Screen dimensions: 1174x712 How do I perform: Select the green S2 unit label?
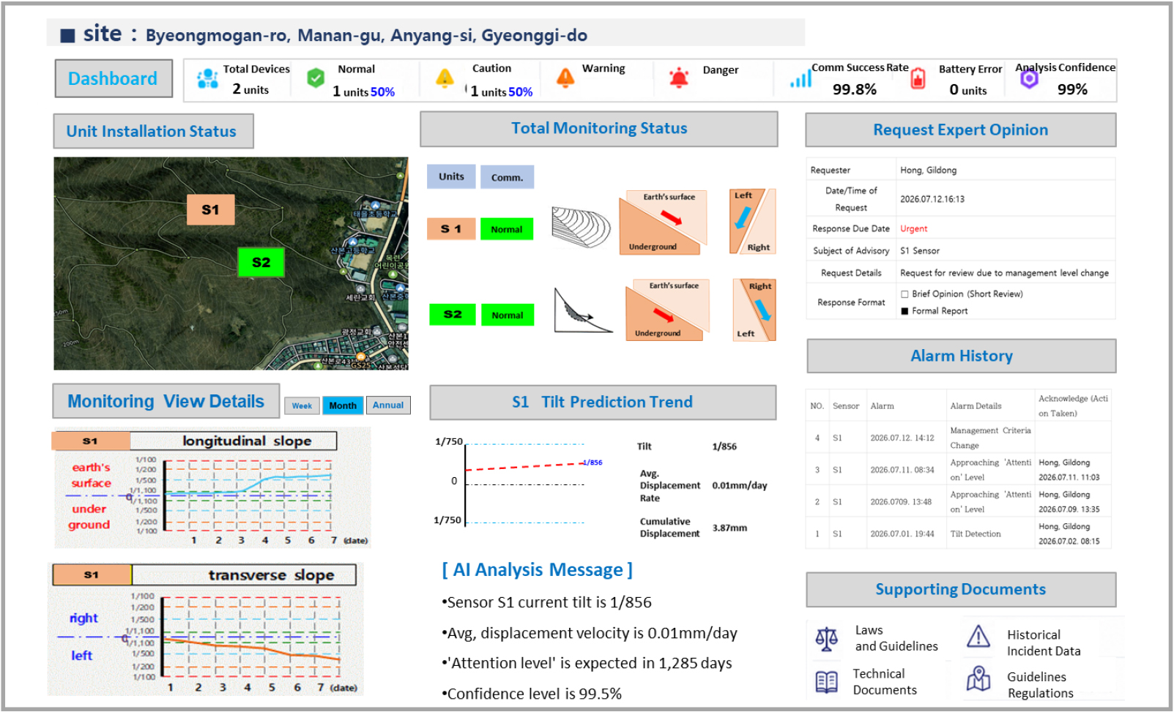pyautogui.click(x=453, y=315)
